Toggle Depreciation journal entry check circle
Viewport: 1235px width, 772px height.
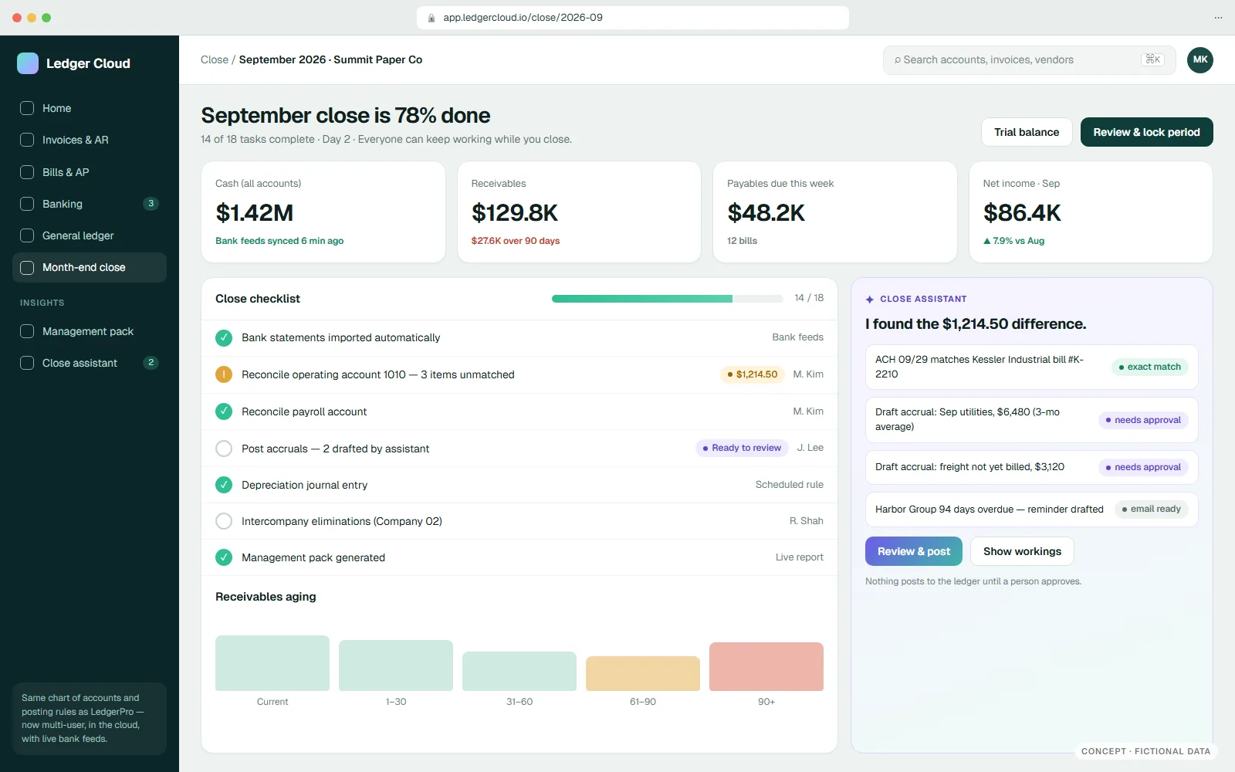point(224,485)
